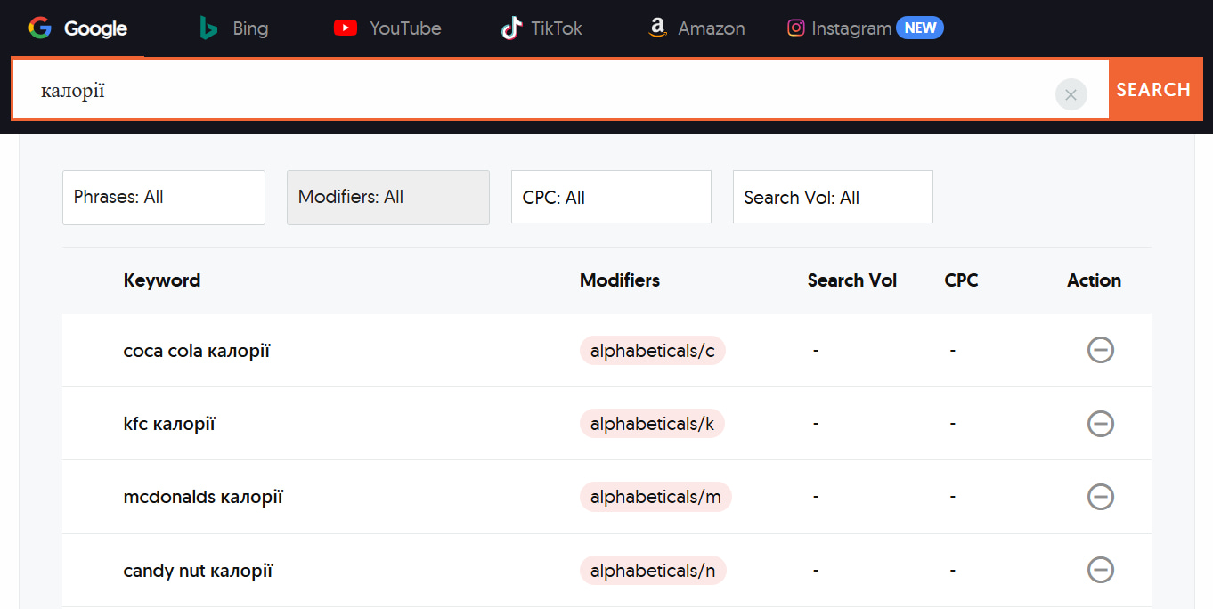Click the alphabeticals/c modifier tag
The height and width of the screenshot is (609, 1213).
pos(653,351)
